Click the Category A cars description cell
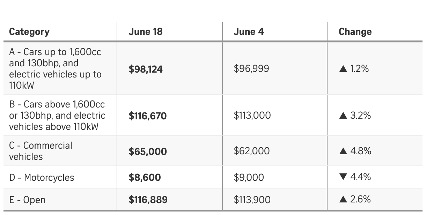 pyautogui.click(x=55, y=69)
